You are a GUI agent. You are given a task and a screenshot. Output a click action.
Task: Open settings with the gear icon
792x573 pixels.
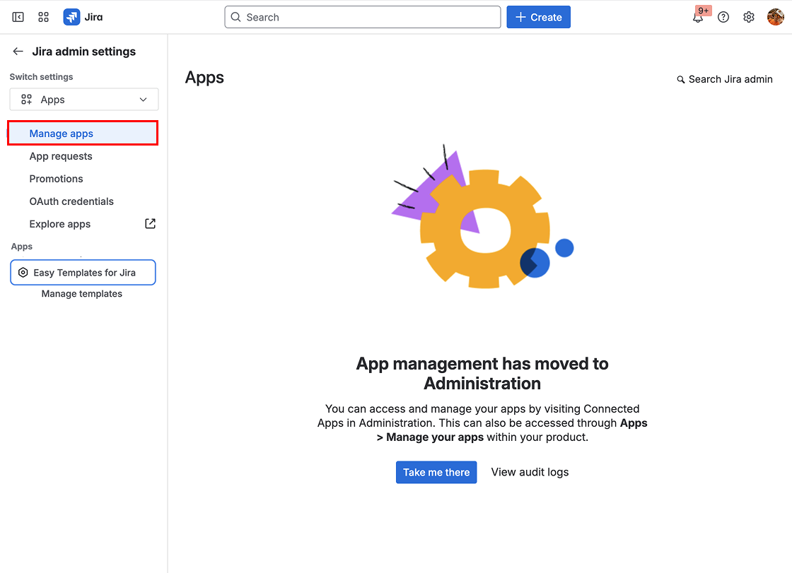tap(748, 16)
